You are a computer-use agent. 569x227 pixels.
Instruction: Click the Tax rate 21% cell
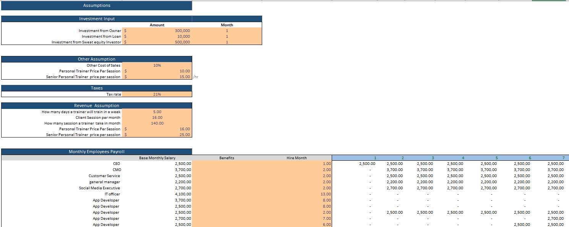click(x=157, y=94)
